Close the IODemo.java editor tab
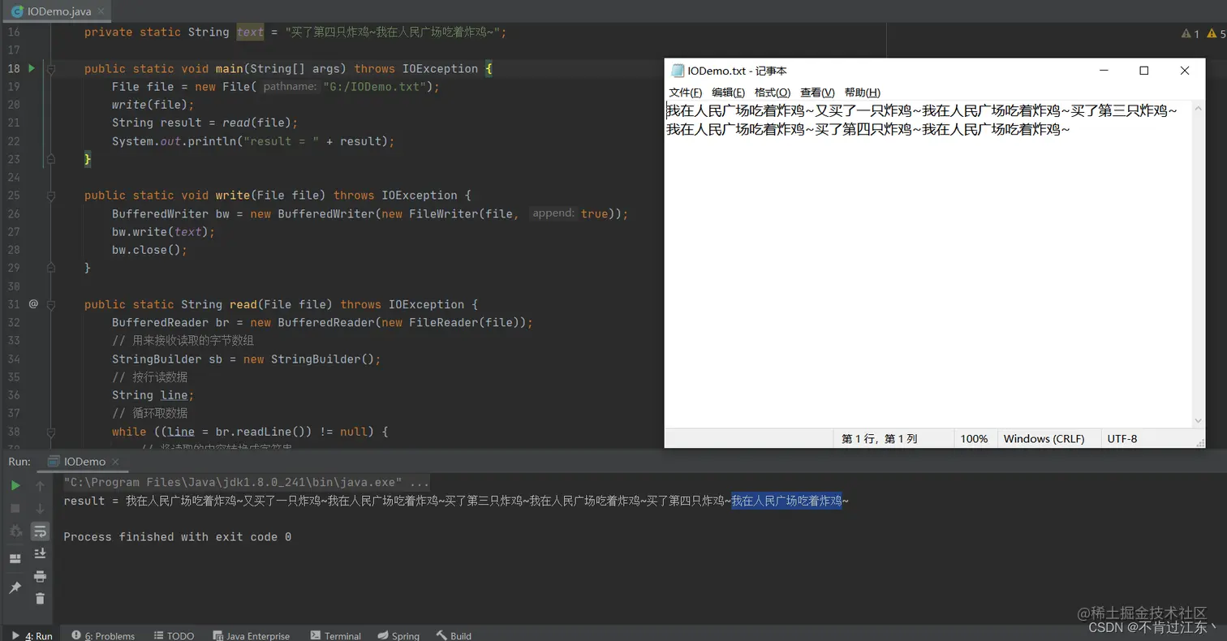Viewport: 1227px width, 641px height. tap(102, 12)
